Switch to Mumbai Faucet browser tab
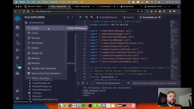The width and height of the screenshot is (194, 109). 131,6
